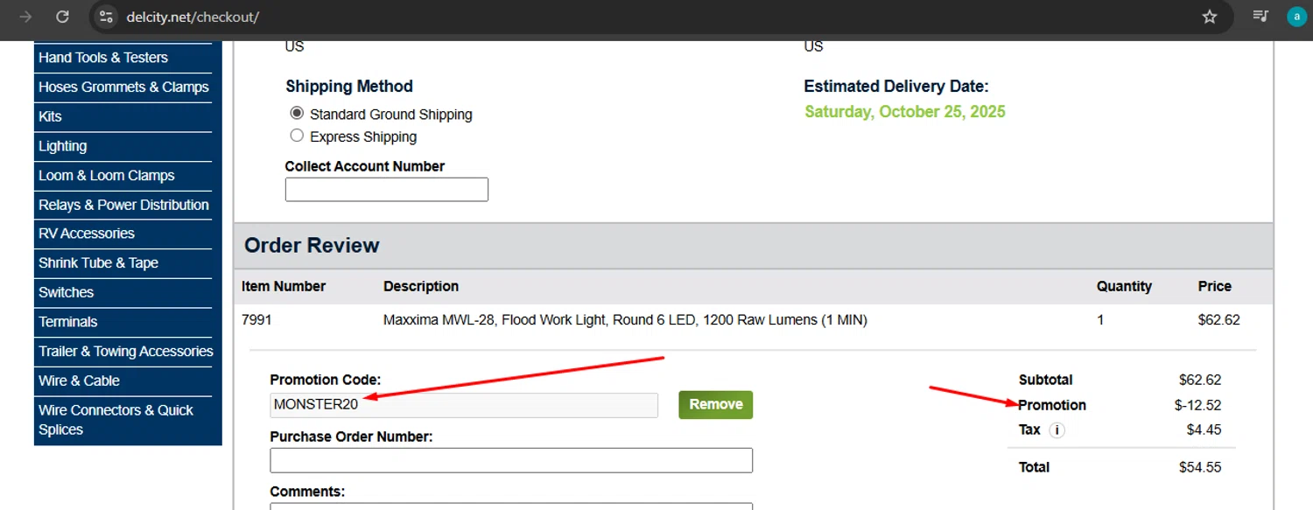Click the Tax amount $4.45
Screen dimensions: 1313x510
[1204, 430]
